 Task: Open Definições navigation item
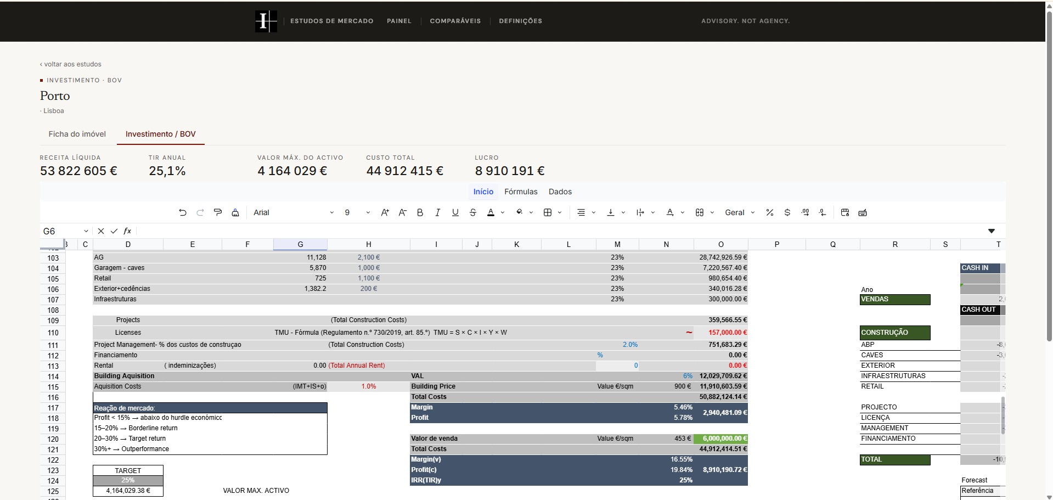click(521, 21)
